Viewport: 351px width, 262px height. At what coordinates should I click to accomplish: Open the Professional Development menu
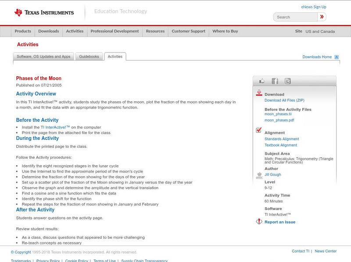click(115, 32)
